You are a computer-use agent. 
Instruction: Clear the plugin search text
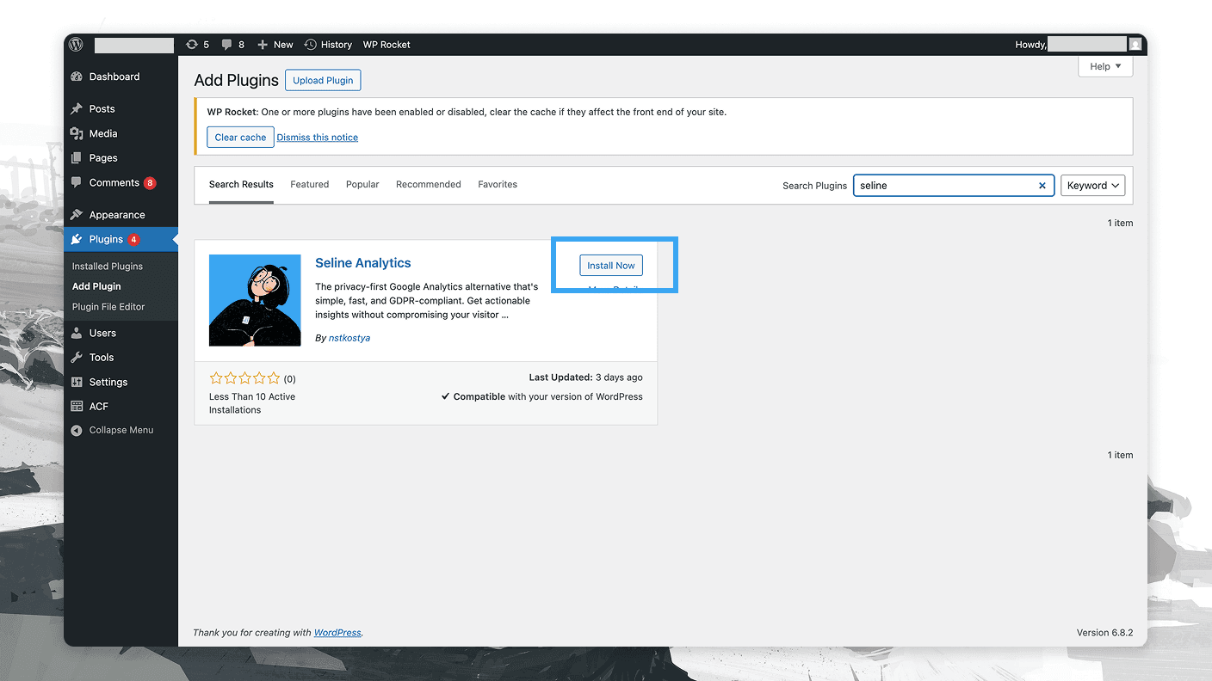pyautogui.click(x=1042, y=186)
